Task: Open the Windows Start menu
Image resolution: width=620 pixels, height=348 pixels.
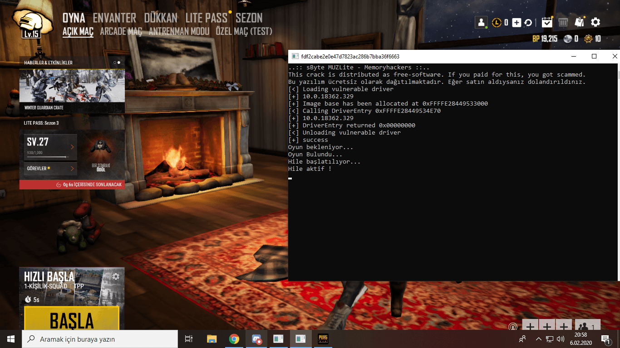Action: [11, 339]
